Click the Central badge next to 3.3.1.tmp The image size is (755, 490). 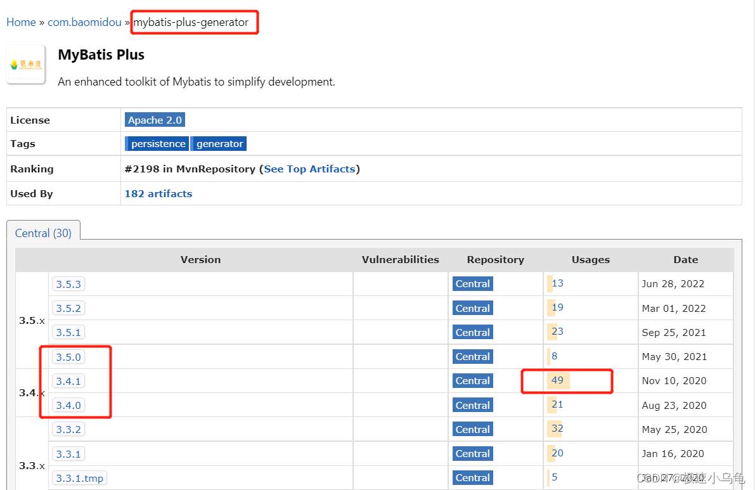pos(472,477)
